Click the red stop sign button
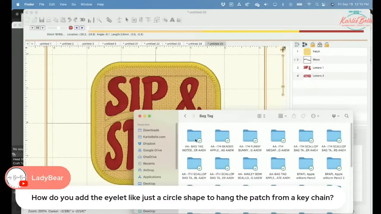 click(x=71, y=28)
